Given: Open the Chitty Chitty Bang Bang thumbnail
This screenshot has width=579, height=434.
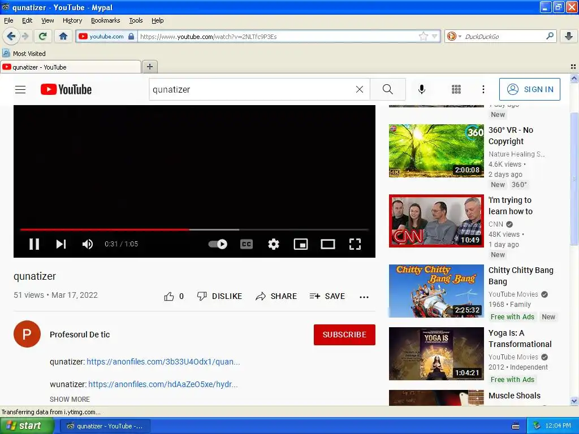Looking at the screenshot, I should click(x=437, y=291).
